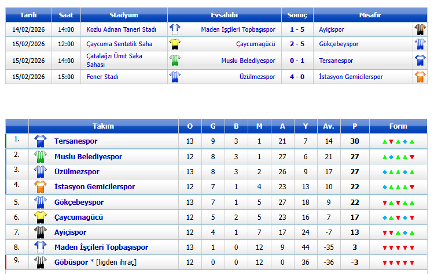This screenshot has width=434, height=274.
Task: Click Maden İşçileri Topbaşıspor jersey in fixtures
Action: 175,29
